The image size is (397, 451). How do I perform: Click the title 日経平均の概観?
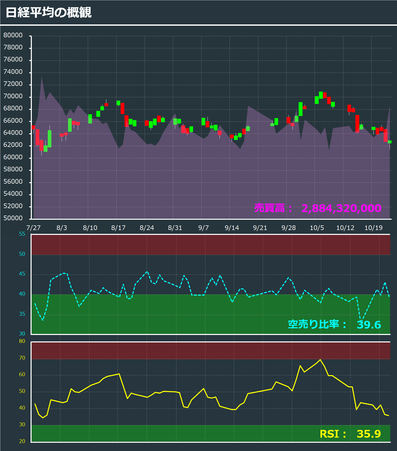[49, 12]
